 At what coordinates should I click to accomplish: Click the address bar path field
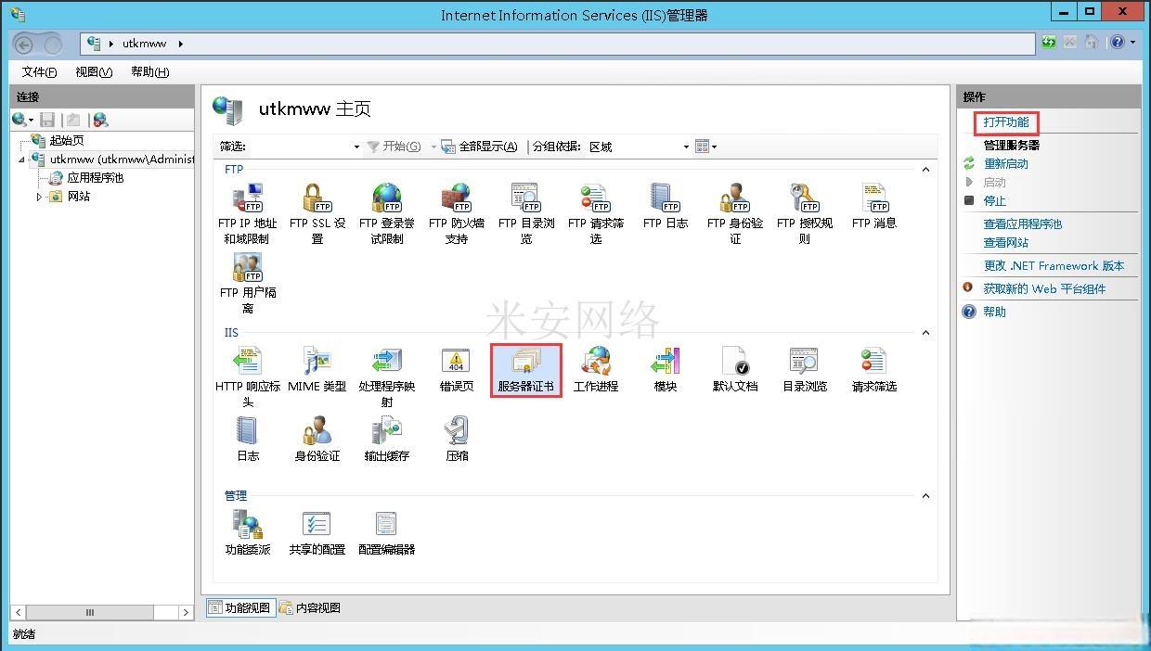(x=558, y=44)
